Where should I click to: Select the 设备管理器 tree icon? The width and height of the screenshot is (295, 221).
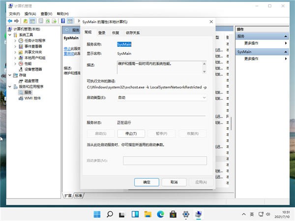[x=21, y=69]
